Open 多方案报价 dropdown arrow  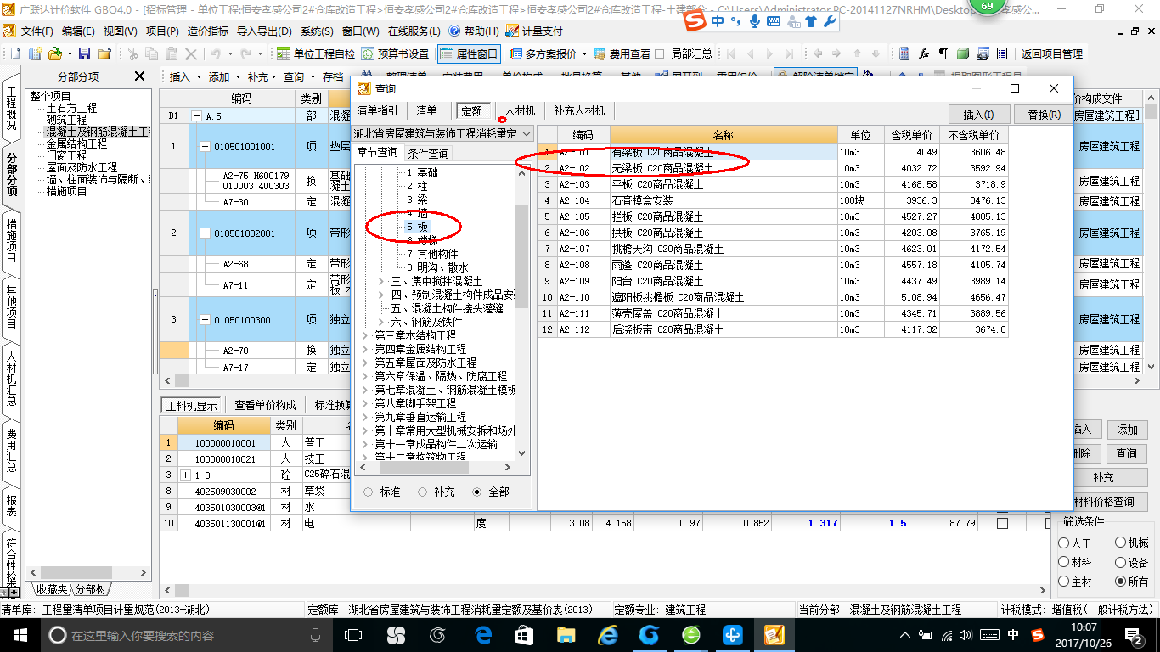(x=584, y=53)
